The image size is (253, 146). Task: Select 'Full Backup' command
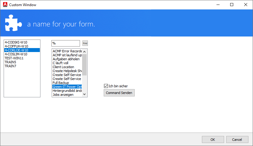pos(67,83)
